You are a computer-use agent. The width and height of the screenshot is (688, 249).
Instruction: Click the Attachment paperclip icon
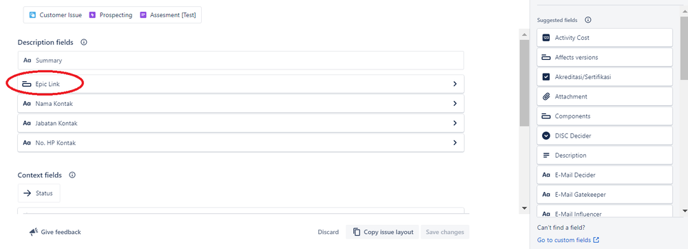coord(546,96)
